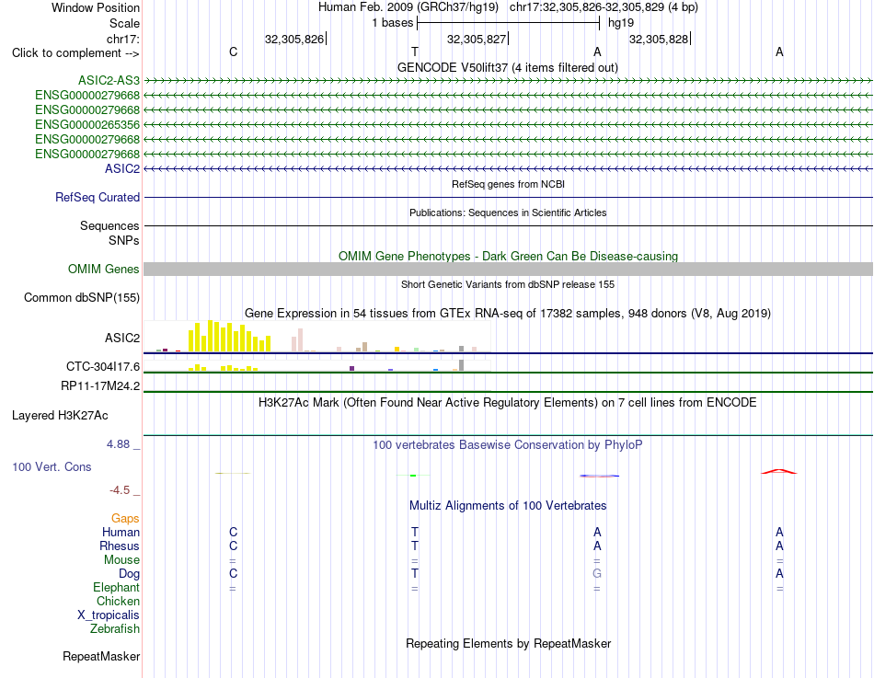
Task: Click base C in the complement row
Action: [x=233, y=52]
